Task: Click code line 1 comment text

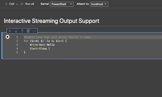Action: click(x=57, y=37)
